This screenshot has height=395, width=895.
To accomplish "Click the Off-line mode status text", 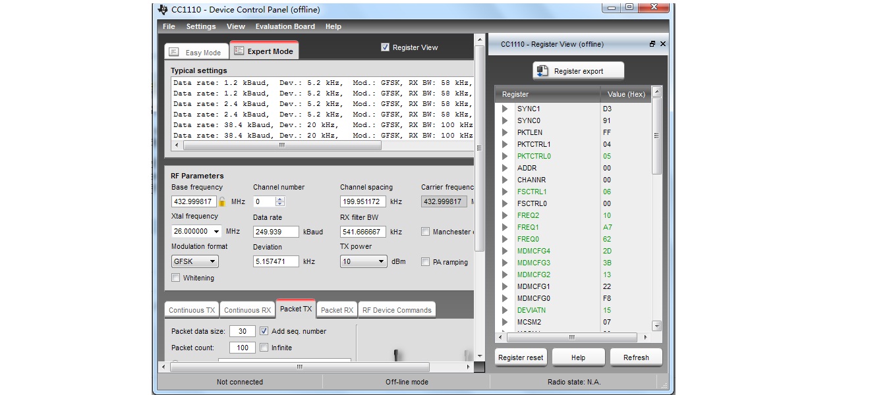I will pos(407,382).
